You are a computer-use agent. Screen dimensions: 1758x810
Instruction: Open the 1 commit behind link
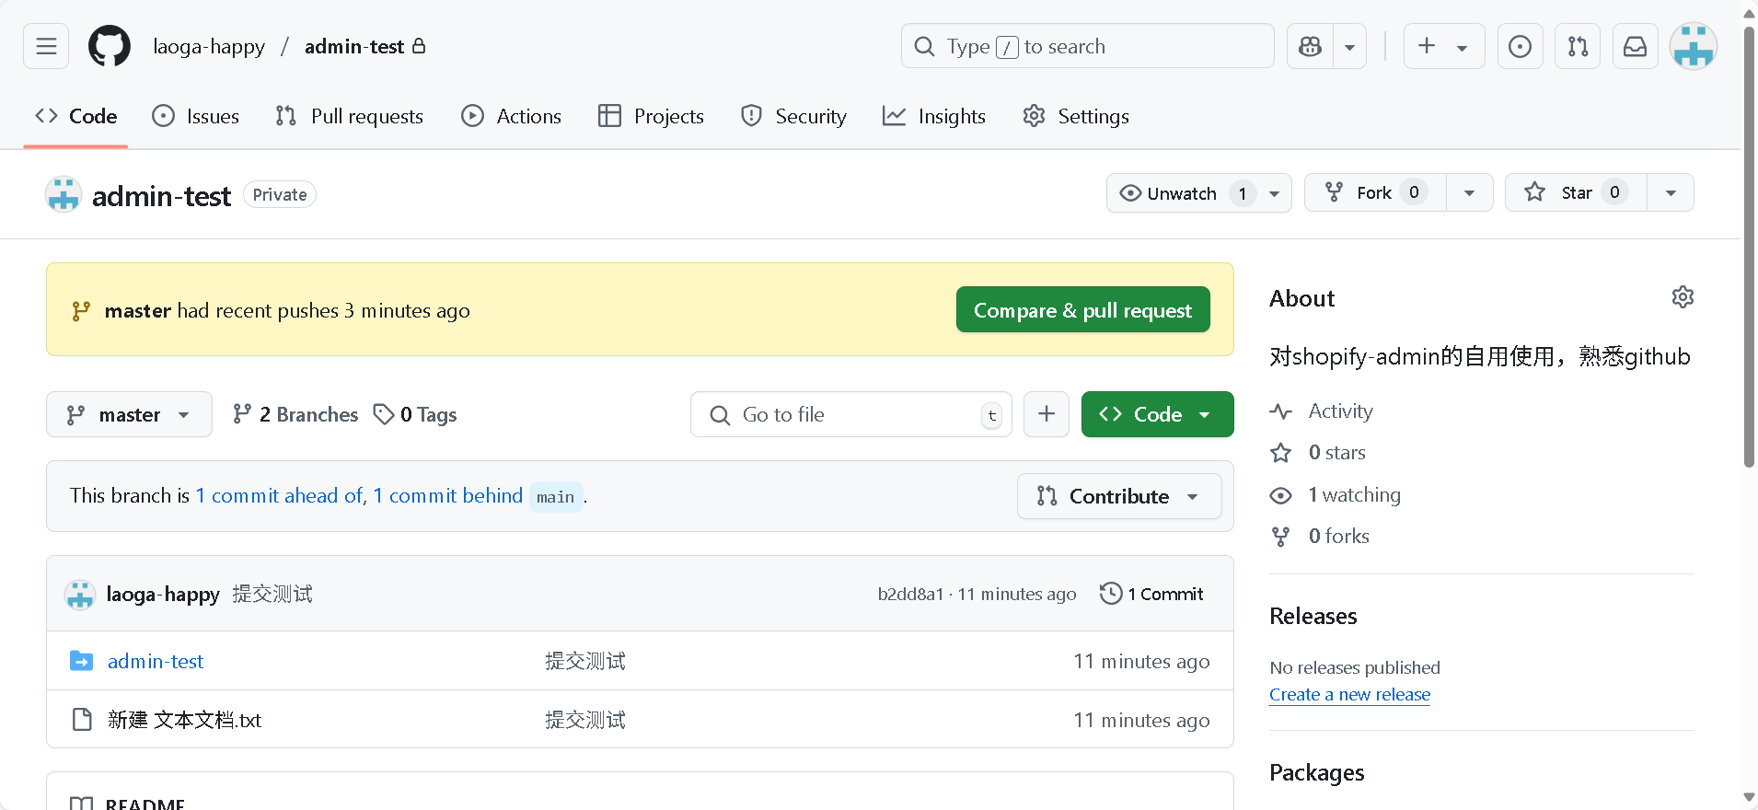click(447, 495)
